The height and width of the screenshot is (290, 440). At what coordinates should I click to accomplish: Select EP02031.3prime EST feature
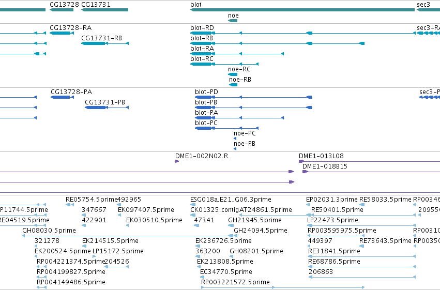click(x=308, y=205)
